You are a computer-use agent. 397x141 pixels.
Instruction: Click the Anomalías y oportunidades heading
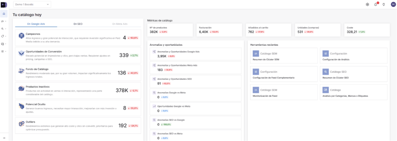[166, 45]
